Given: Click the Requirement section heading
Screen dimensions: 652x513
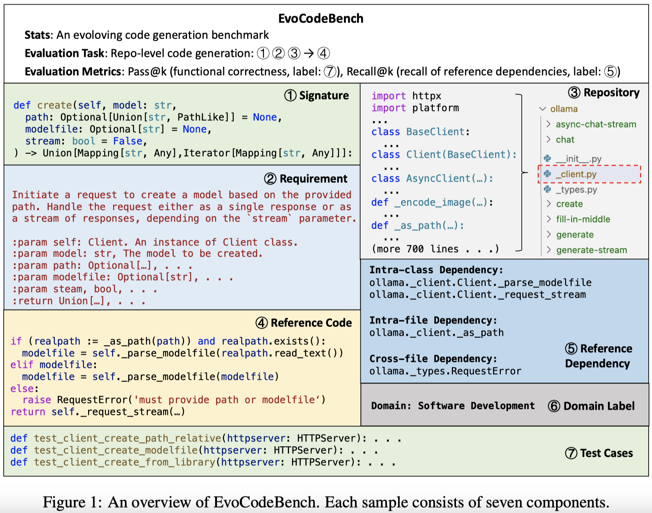Looking at the screenshot, I should 306,179.
